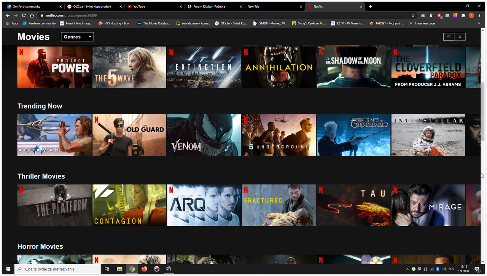Click the Trending Now row heading

coord(40,106)
